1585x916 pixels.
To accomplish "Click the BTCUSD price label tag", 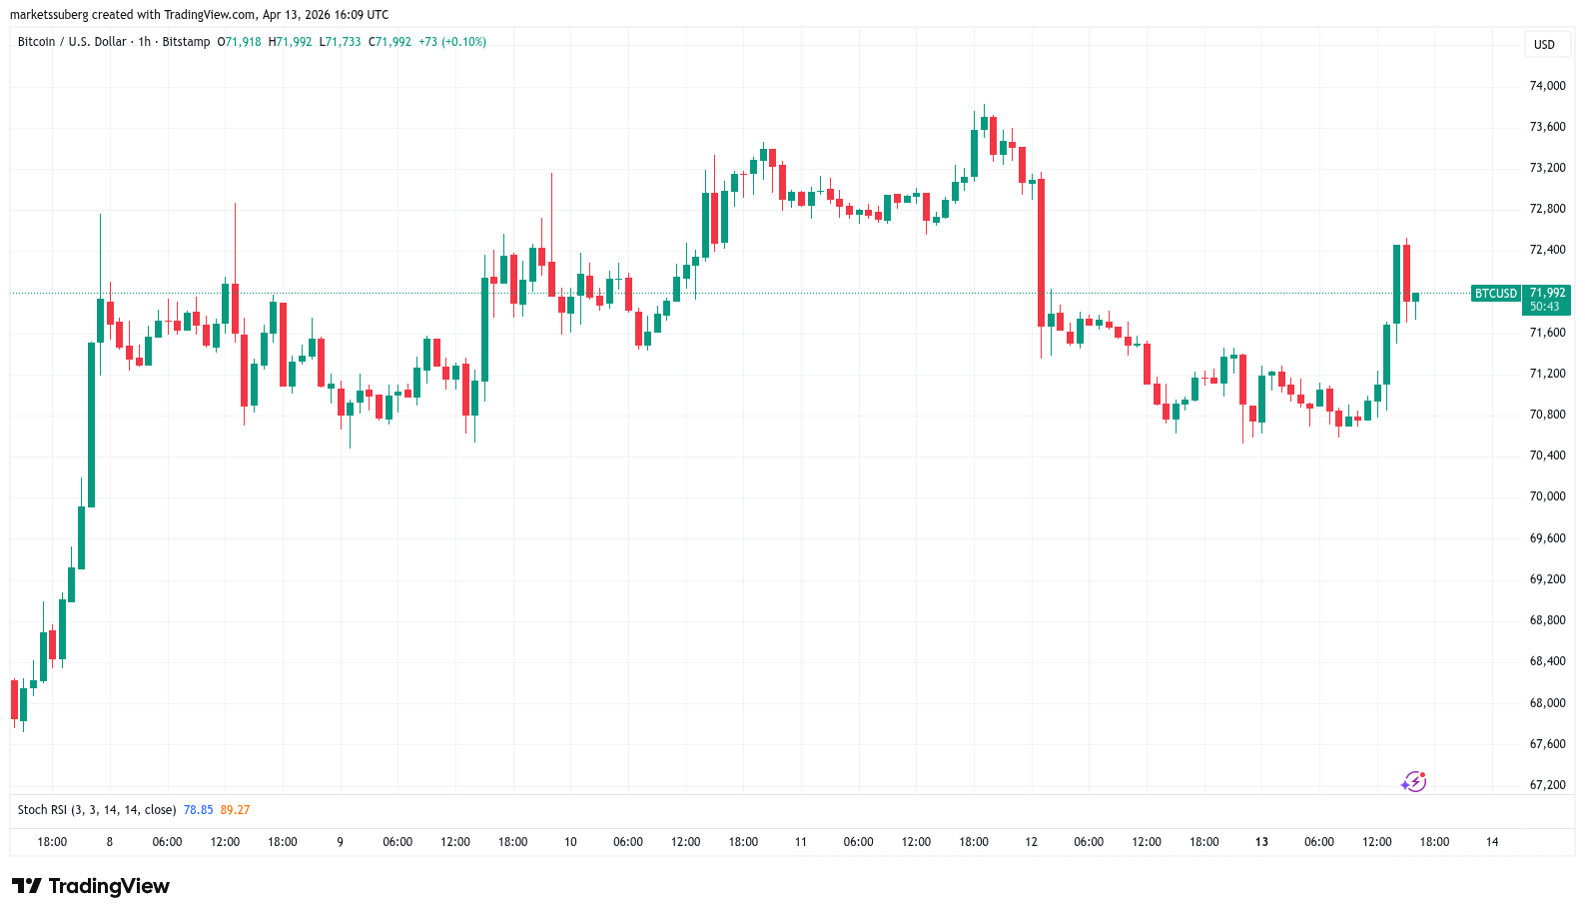I will click(x=1495, y=294).
